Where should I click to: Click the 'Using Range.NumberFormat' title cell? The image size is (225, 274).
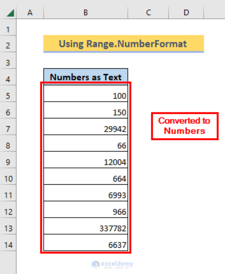124,44
